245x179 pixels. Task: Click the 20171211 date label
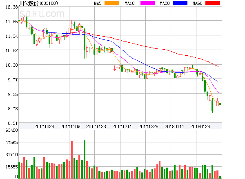(122, 127)
